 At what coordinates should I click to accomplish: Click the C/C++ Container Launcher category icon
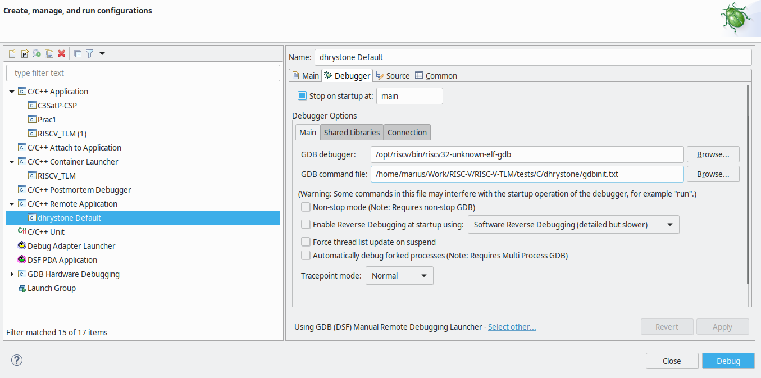[22, 162]
